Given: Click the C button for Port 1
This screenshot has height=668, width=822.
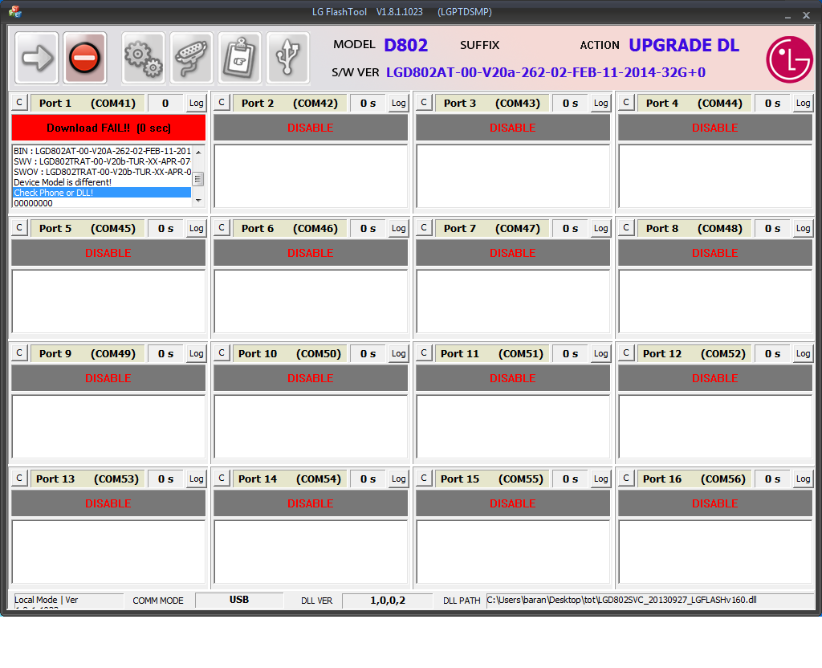Looking at the screenshot, I should coord(19,102).
